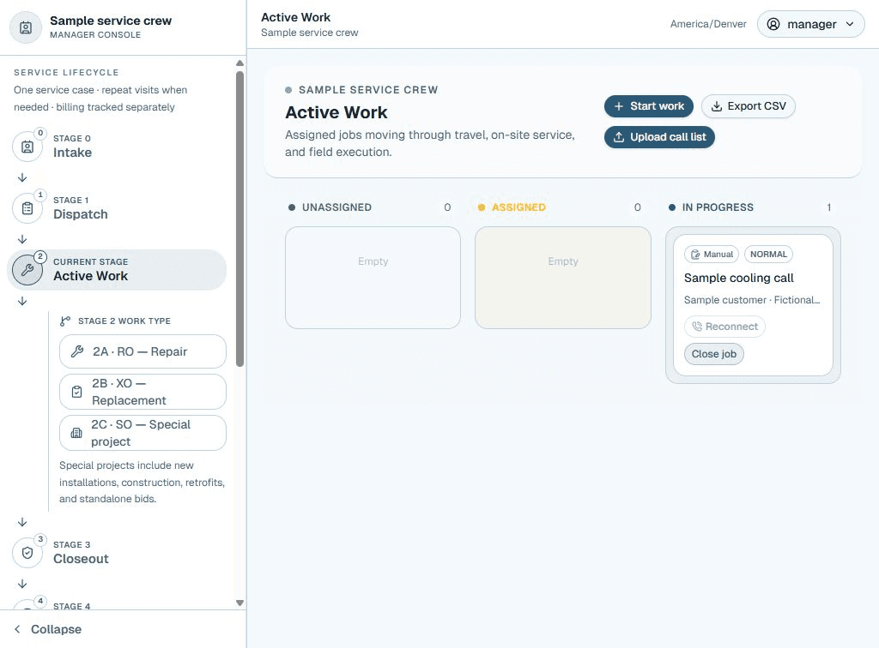Start new work

point(649,106)
